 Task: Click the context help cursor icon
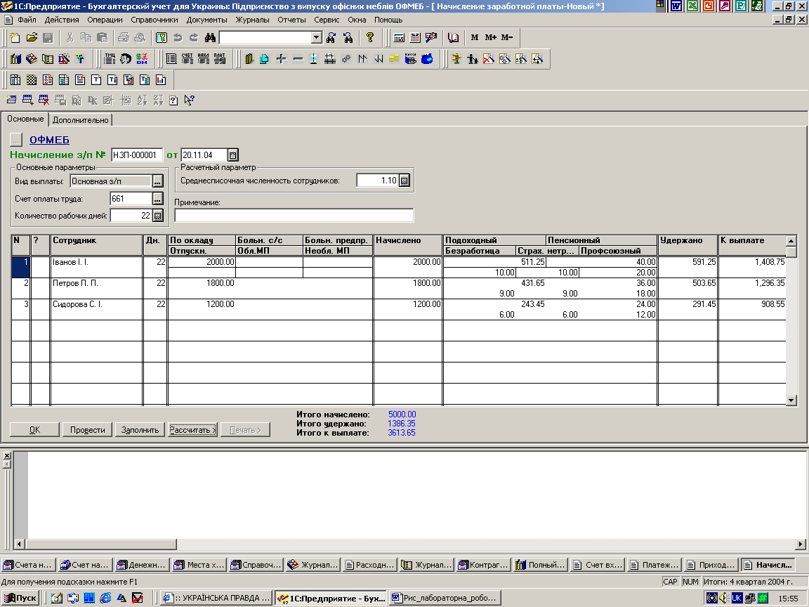(x=190, y=100)
